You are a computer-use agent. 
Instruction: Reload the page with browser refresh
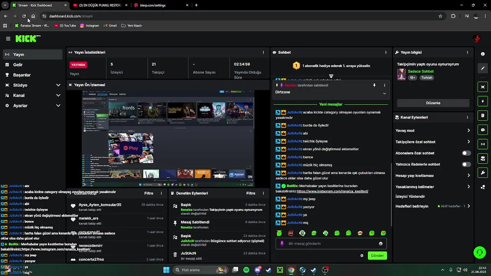click(24, 16)
